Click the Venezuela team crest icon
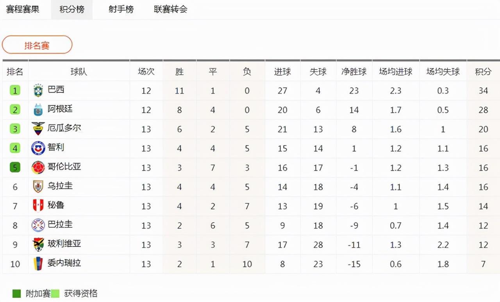The width and height of the screenshot is (500, 302). (x=38, y=264)
